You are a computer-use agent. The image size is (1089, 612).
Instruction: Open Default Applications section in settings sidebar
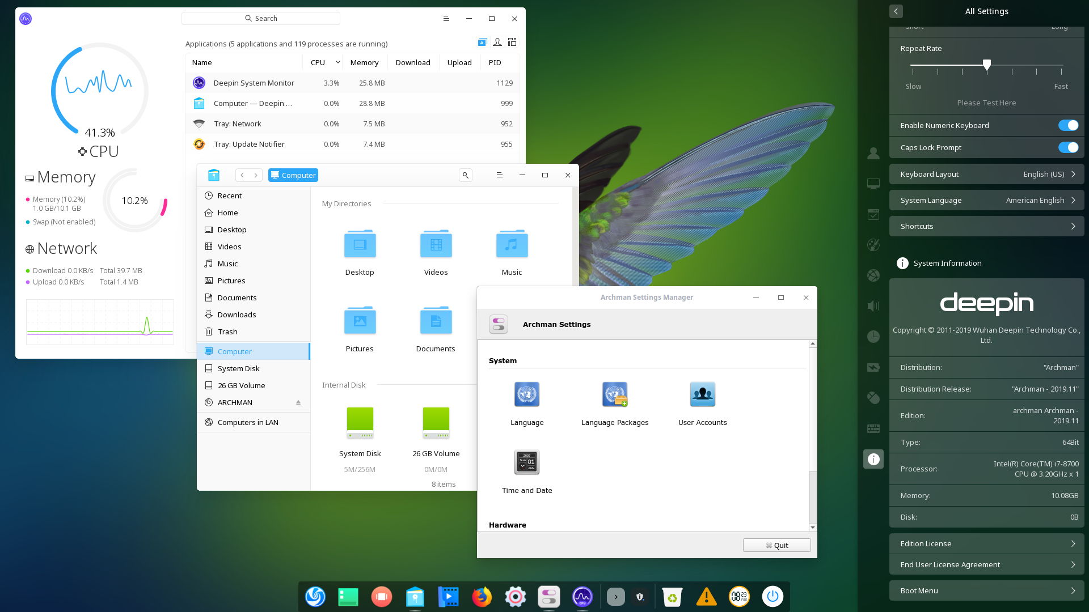[873, 214]
